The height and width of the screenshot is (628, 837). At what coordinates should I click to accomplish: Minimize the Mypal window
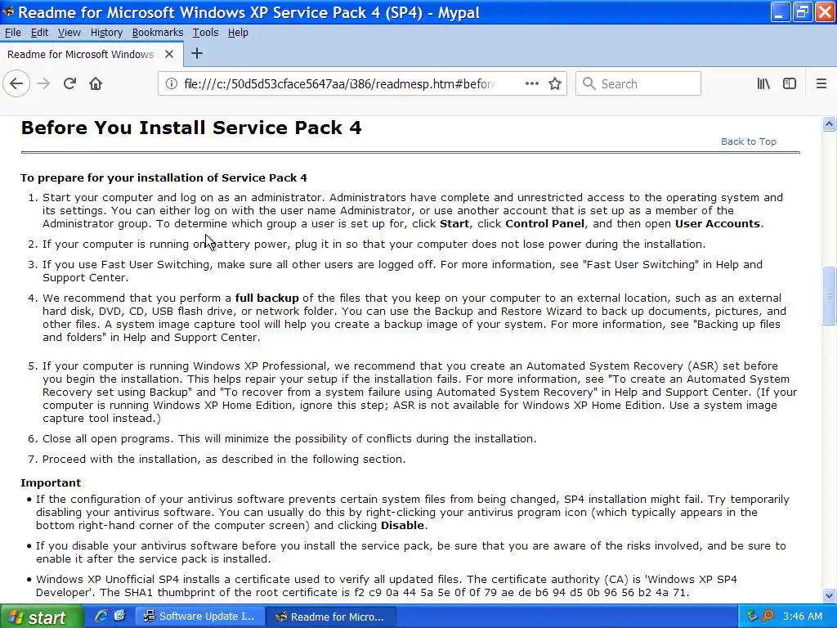pos(780,11)
